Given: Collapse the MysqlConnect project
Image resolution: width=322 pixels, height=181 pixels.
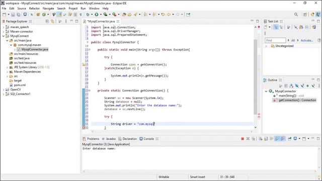Looking at the screenshot, I should click(x=4, y=36).
